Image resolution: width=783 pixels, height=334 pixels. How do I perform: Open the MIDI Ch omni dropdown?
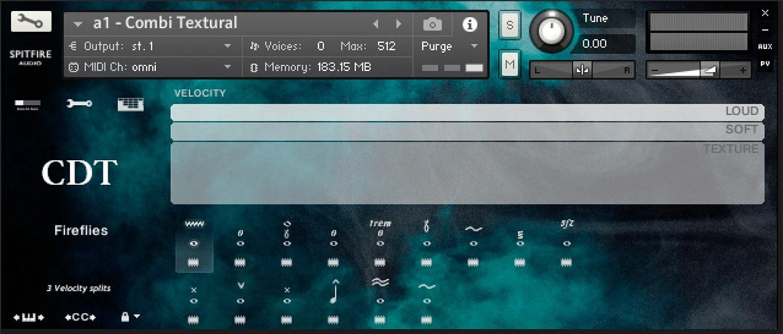228,67
